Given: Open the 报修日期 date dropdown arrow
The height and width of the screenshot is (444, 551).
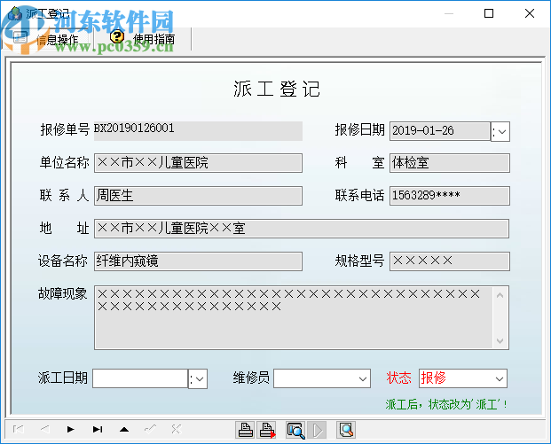Looking at the screenshot, I should (x=500, y=132).
